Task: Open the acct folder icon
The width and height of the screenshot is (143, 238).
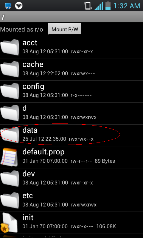Action: coord(10,47)
